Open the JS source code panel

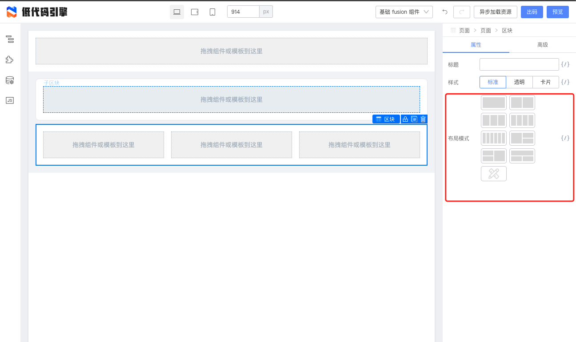pyautogui.click(x=9, y=100)
